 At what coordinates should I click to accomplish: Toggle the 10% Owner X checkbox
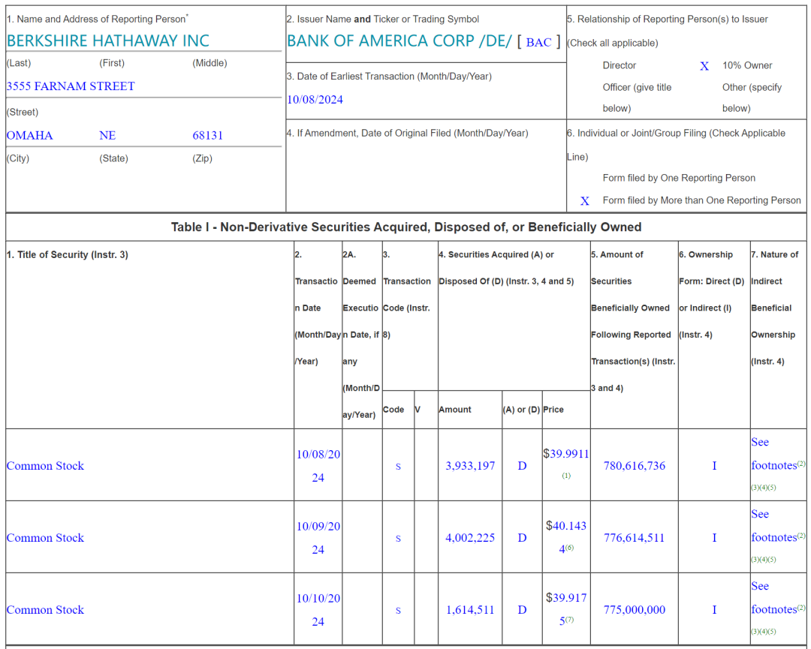tap(704, 66)
